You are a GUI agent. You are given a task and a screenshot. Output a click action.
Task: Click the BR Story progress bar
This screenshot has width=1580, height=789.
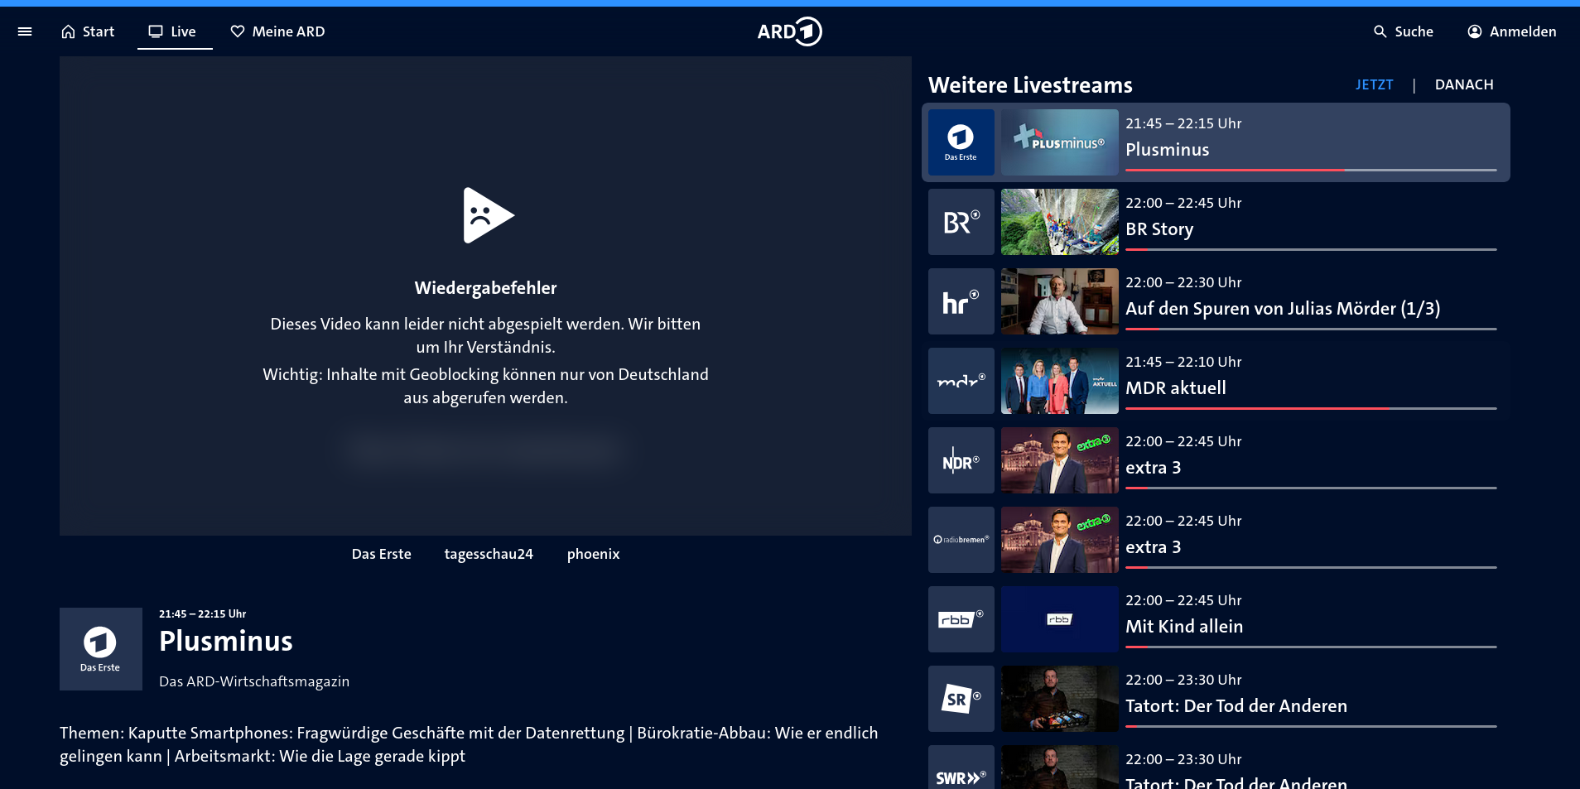[x=1311, y=249]
